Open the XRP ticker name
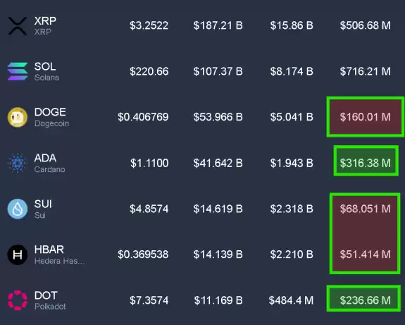The image size is (405, 325). coord(45,20)
